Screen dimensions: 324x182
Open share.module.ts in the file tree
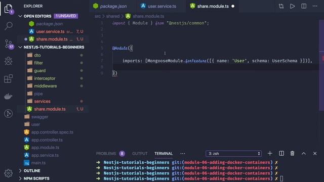pyautogui.click(x=53, y=109)
